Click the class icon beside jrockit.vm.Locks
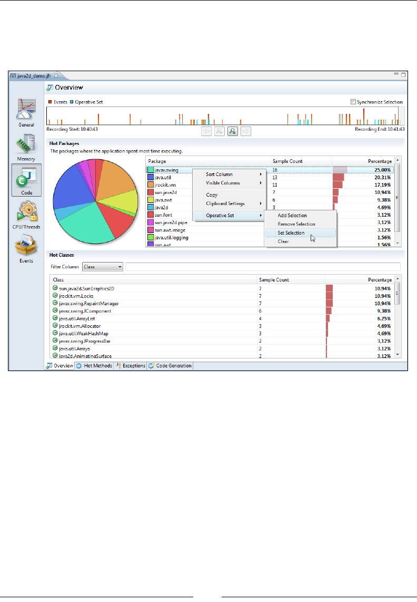Viewport: 417px width, 602px height. pos(55,296)
